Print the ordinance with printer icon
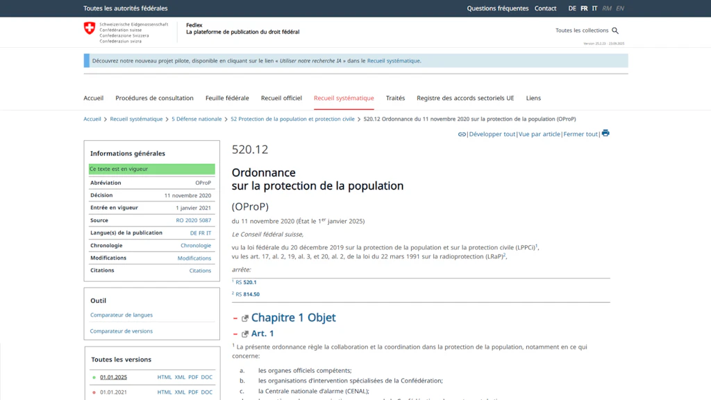711x400 pixels. click(605, 133)
